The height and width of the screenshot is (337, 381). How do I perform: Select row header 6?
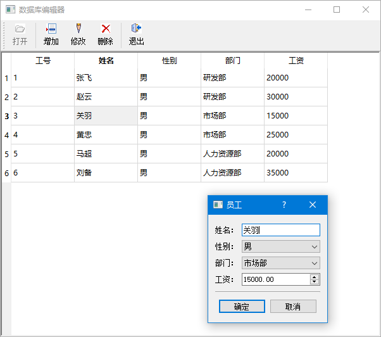click(x=6, y=173)
